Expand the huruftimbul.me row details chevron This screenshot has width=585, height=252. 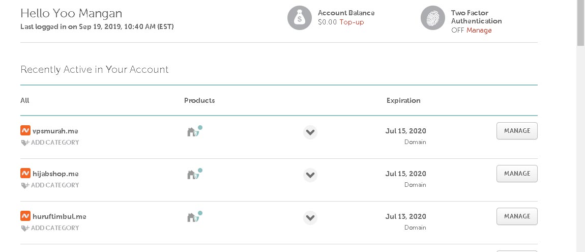coord(310,218)
